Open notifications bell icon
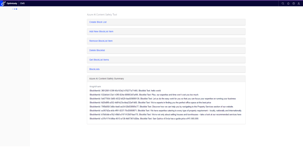The image size is (303, 152). (288, 3)
